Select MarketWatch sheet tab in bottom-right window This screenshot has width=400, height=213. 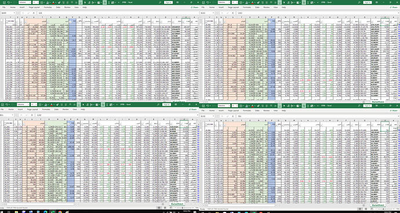click(x=378, y=205)
